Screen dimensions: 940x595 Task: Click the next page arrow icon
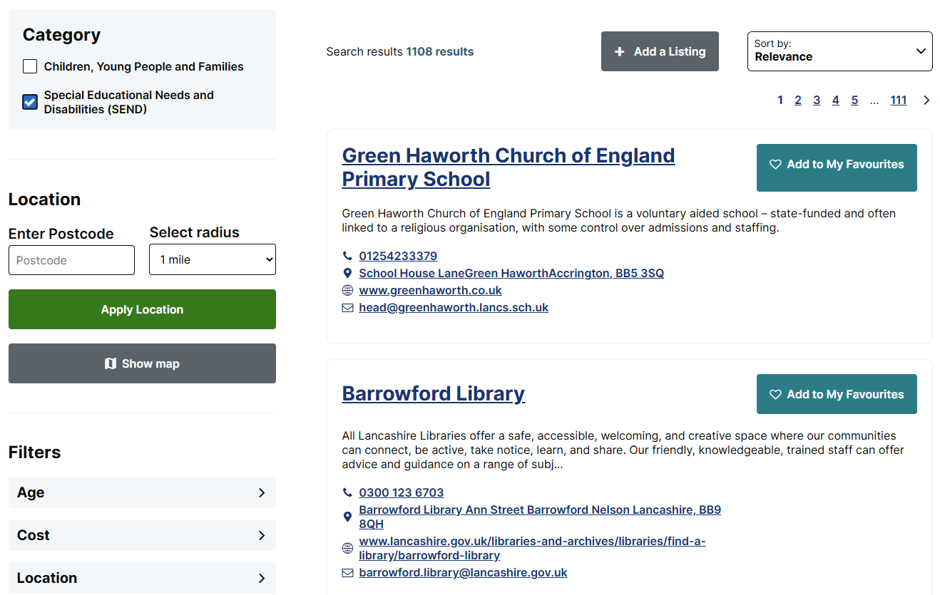pyautogui.click(x=926, y=100)
